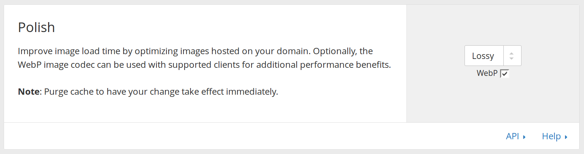Click the checkmark inside the WebP box
This screenshot has width=584, height=154.
(505, 74)
